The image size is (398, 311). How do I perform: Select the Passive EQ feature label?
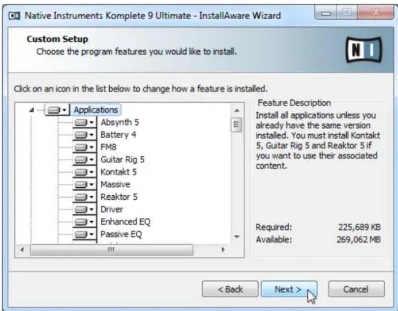pos(121,234)
